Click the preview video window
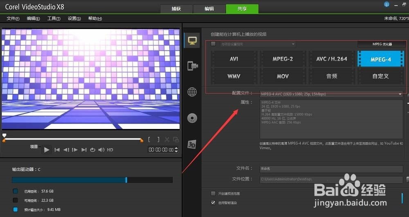Viewport: 409px width, 217px height. [x=90, y=79]
